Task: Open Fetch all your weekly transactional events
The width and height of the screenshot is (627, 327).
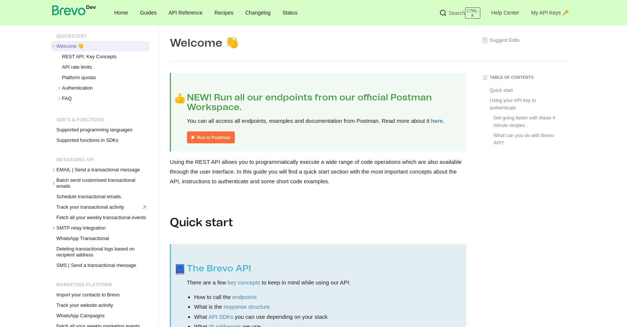Action: point(101,218)
